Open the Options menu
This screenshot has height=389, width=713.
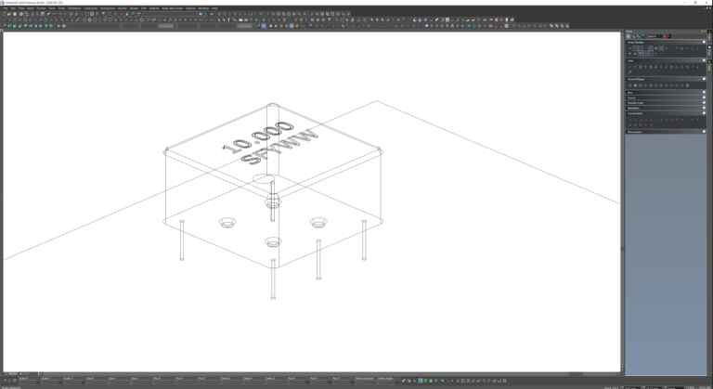190,8
